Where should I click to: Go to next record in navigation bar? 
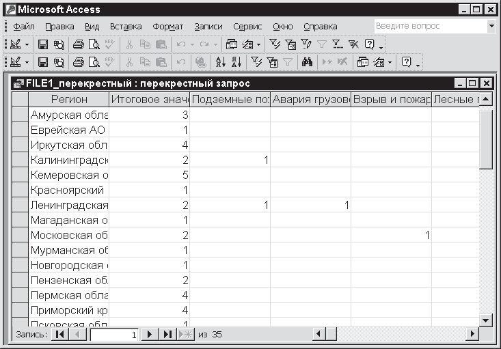point(150,334)
